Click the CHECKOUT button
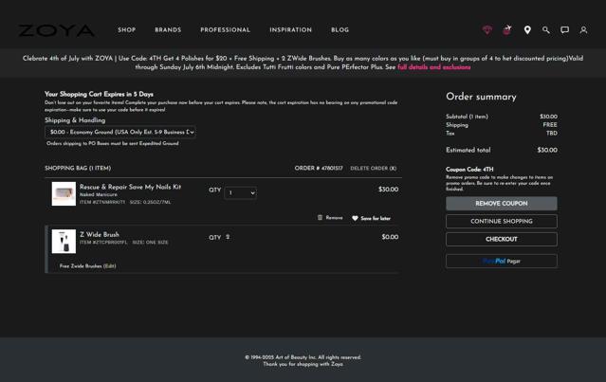 pyautogui.click(x=502, y=239)
